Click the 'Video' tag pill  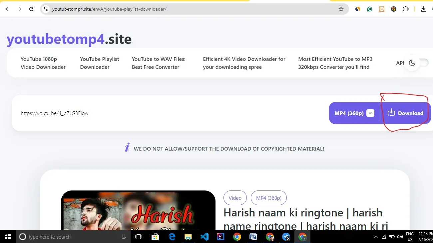[x=235, y=198]
